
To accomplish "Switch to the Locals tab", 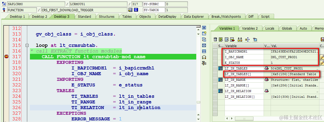I will point(270,28).
